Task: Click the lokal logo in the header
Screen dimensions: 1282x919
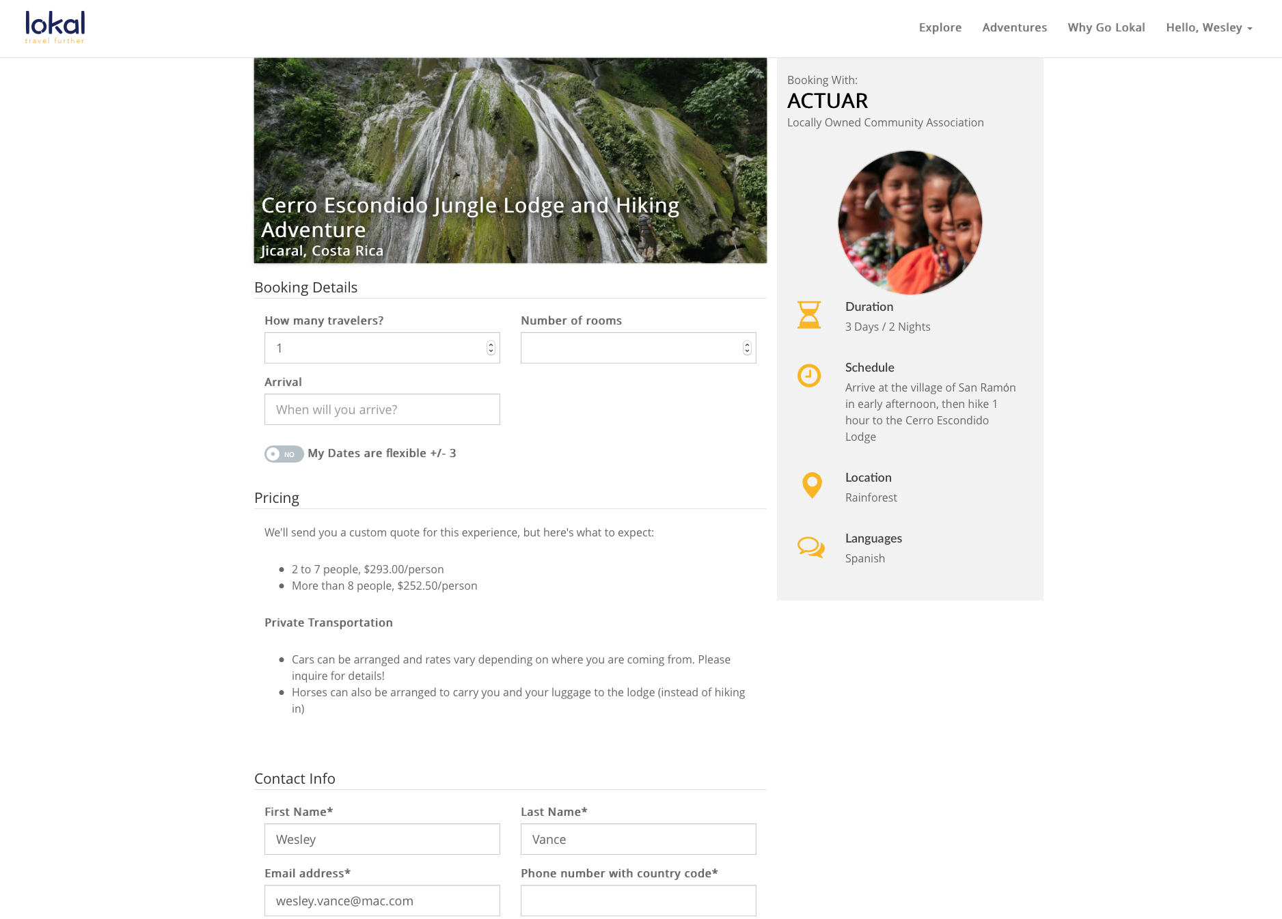Action: (x=54, y=26)
